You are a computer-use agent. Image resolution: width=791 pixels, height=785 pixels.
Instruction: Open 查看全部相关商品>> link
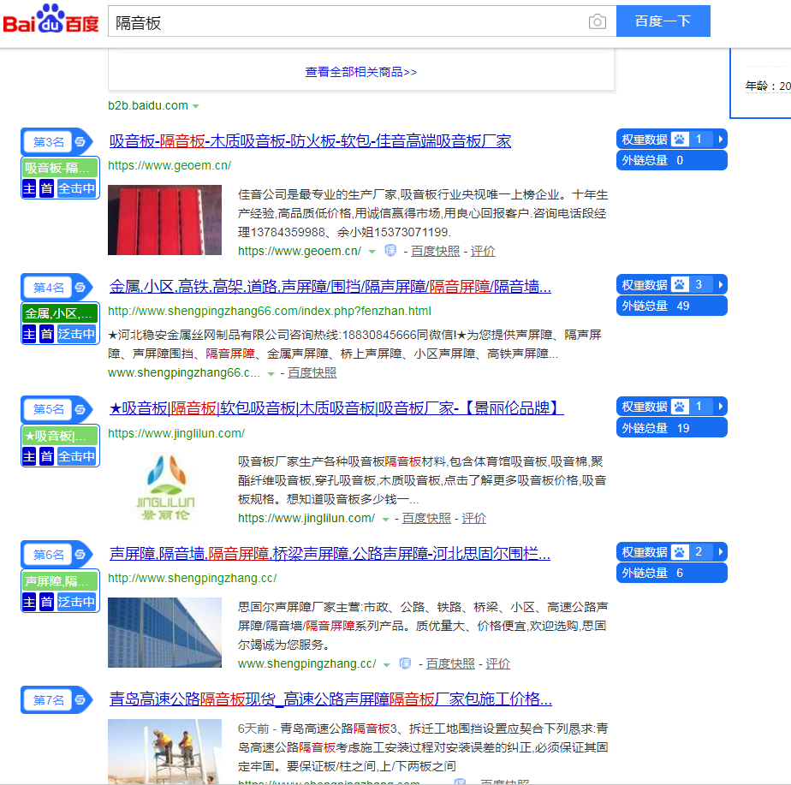[361, 72]
